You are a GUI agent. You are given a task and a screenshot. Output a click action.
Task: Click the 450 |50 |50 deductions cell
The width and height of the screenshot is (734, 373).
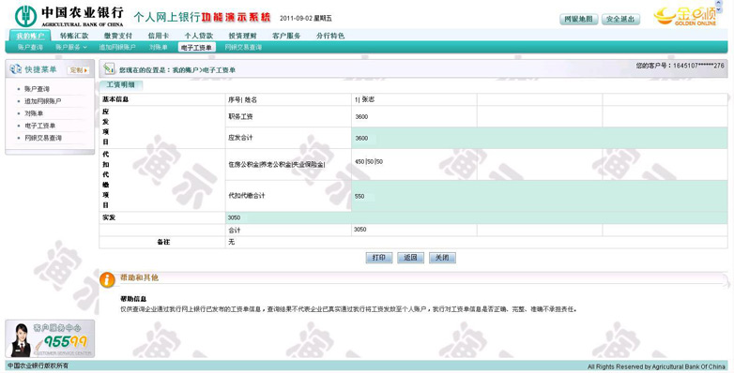pos(414,164)
